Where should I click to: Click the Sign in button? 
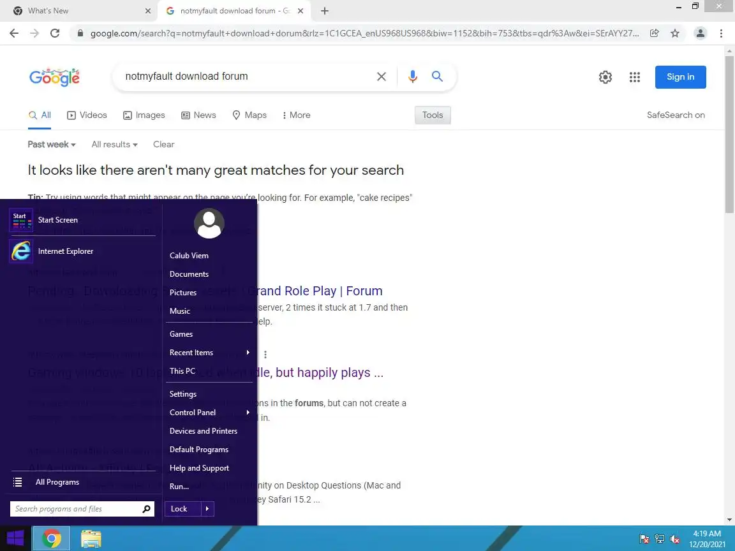point(681,77)
